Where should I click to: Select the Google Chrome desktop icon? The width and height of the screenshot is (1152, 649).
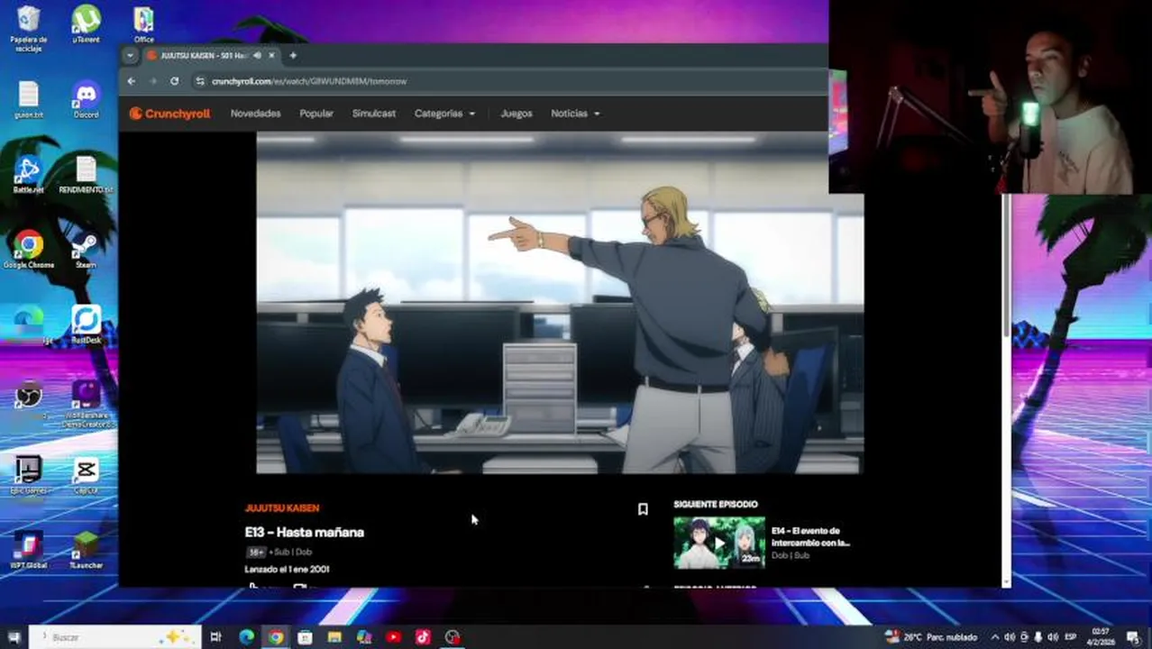(x=29, y=250)
